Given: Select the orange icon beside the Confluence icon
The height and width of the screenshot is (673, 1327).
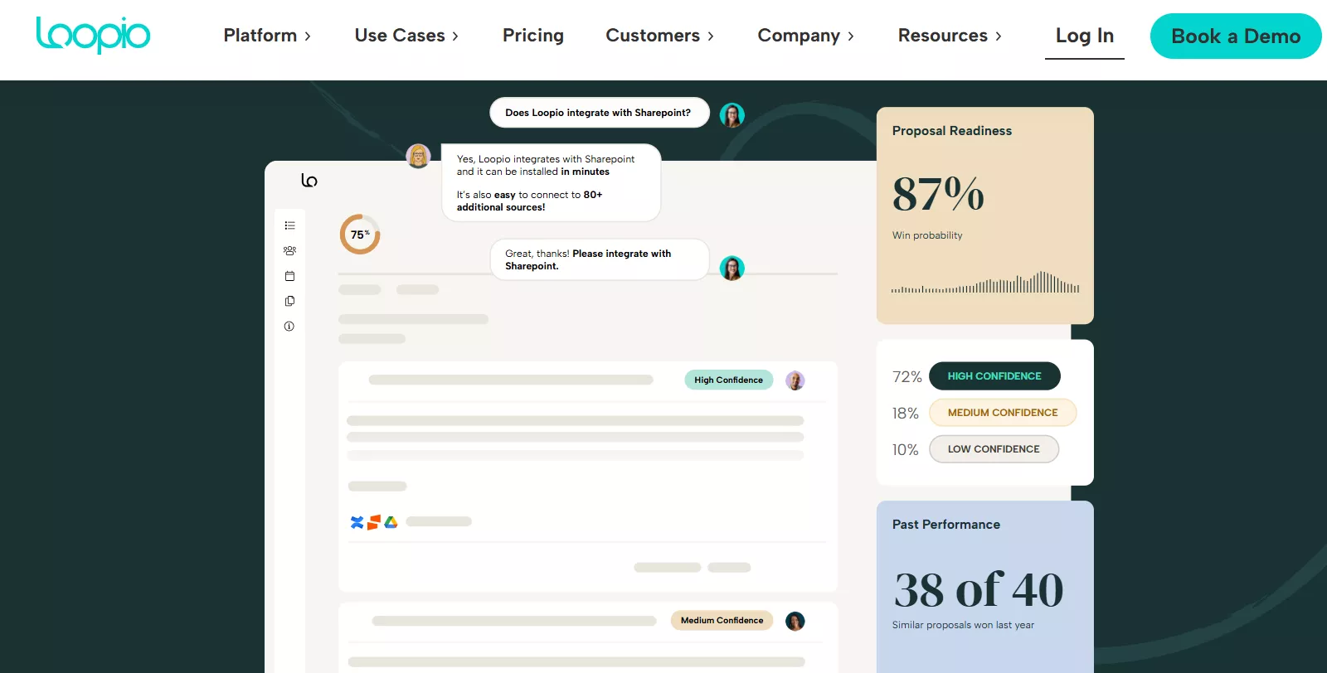Looking at the screenshot, I should (x=374, y=522).
